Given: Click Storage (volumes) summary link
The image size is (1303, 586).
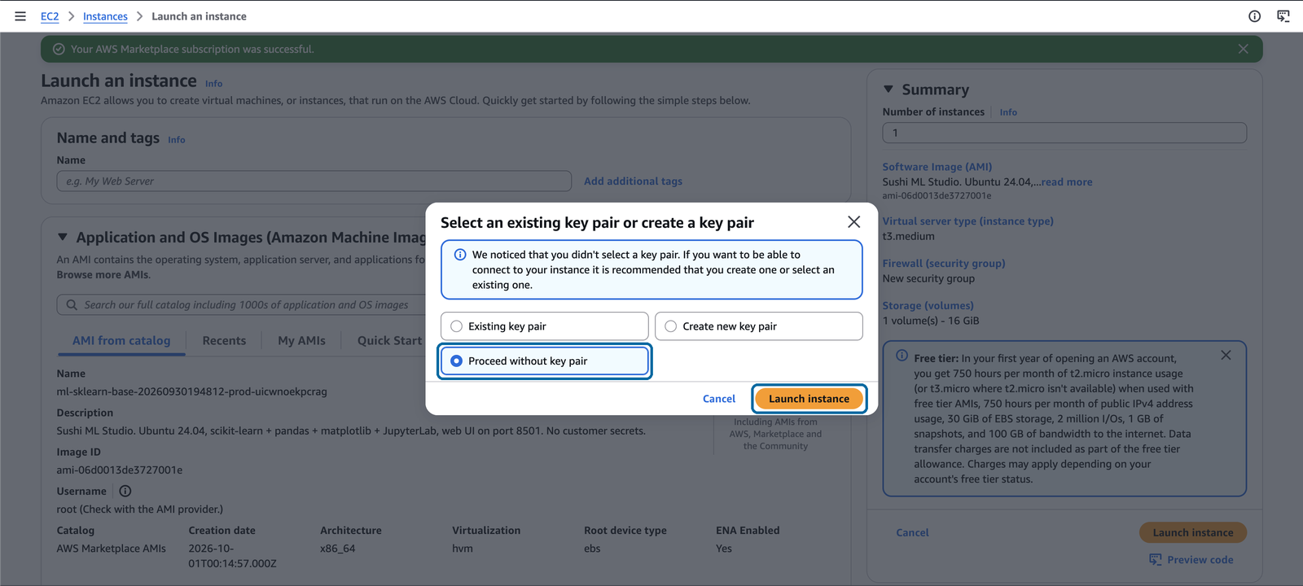Looking at the screenshot, I should [928, 306].
